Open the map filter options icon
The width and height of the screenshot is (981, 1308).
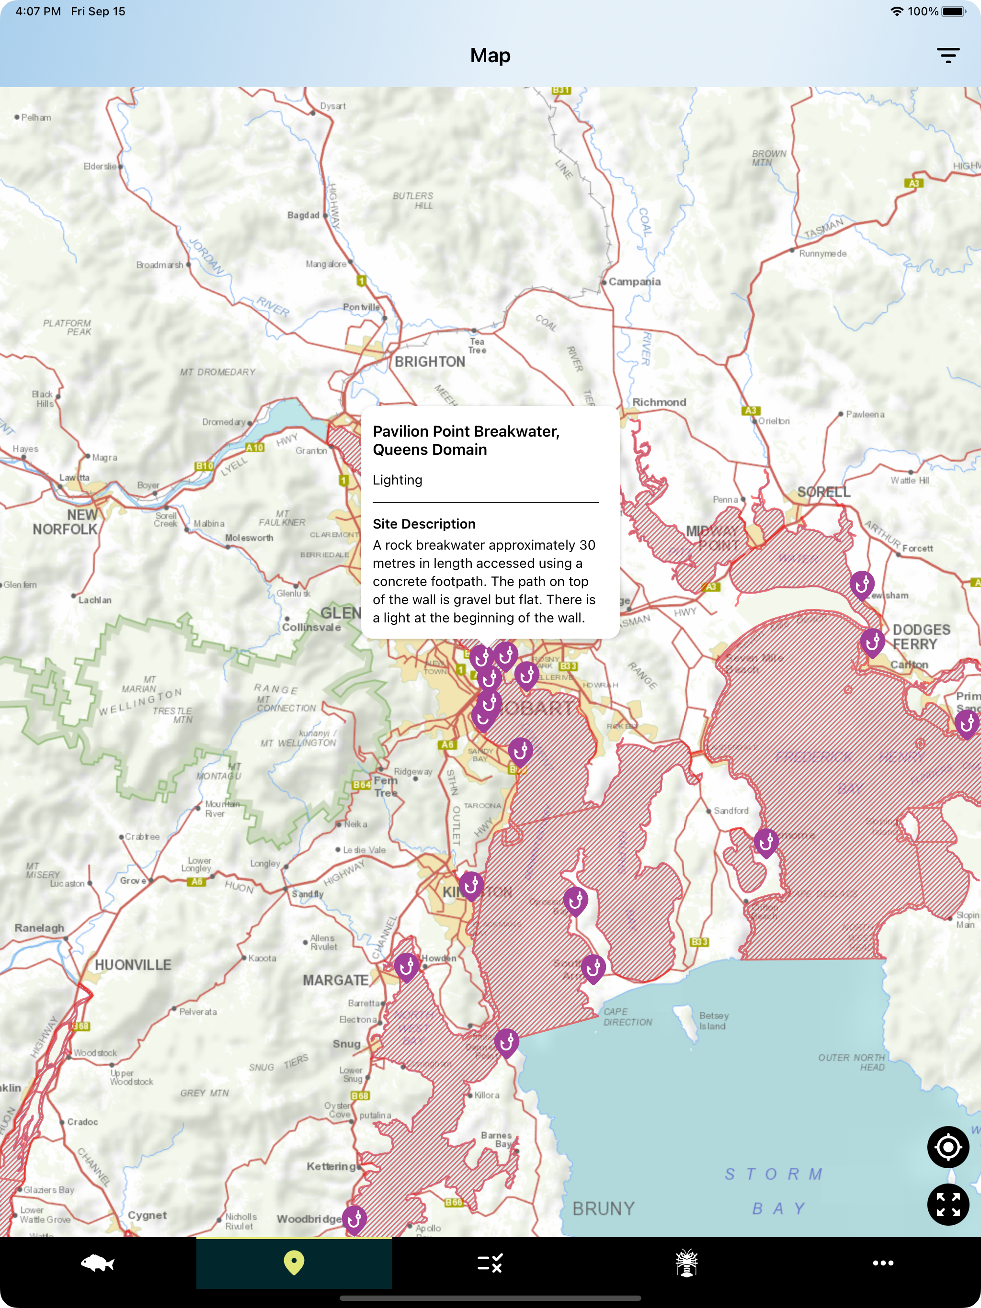(x=948, y=56)
